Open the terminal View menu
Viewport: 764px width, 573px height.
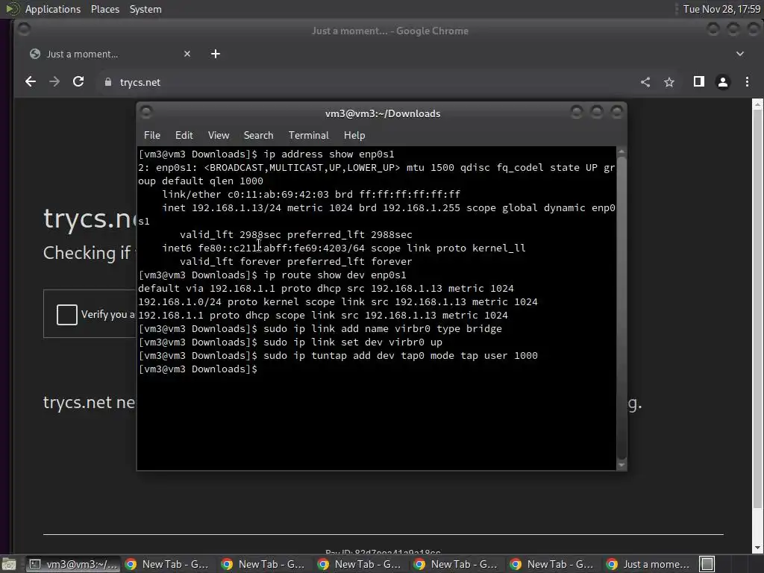click(219, 136)
